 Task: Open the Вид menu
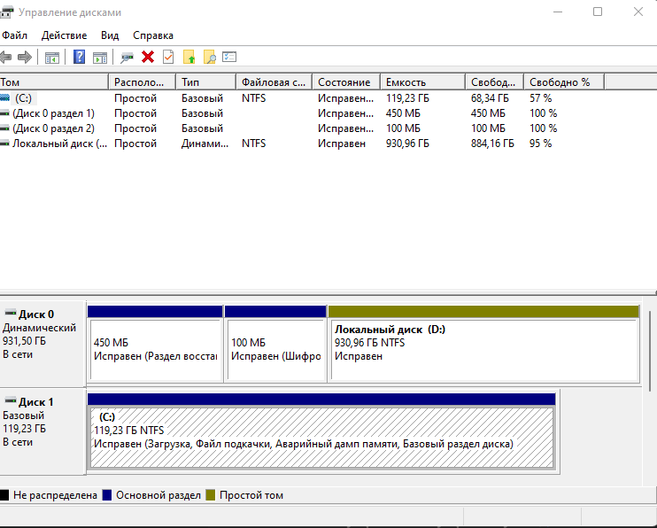pyautogui.click(x=110, y=35)
